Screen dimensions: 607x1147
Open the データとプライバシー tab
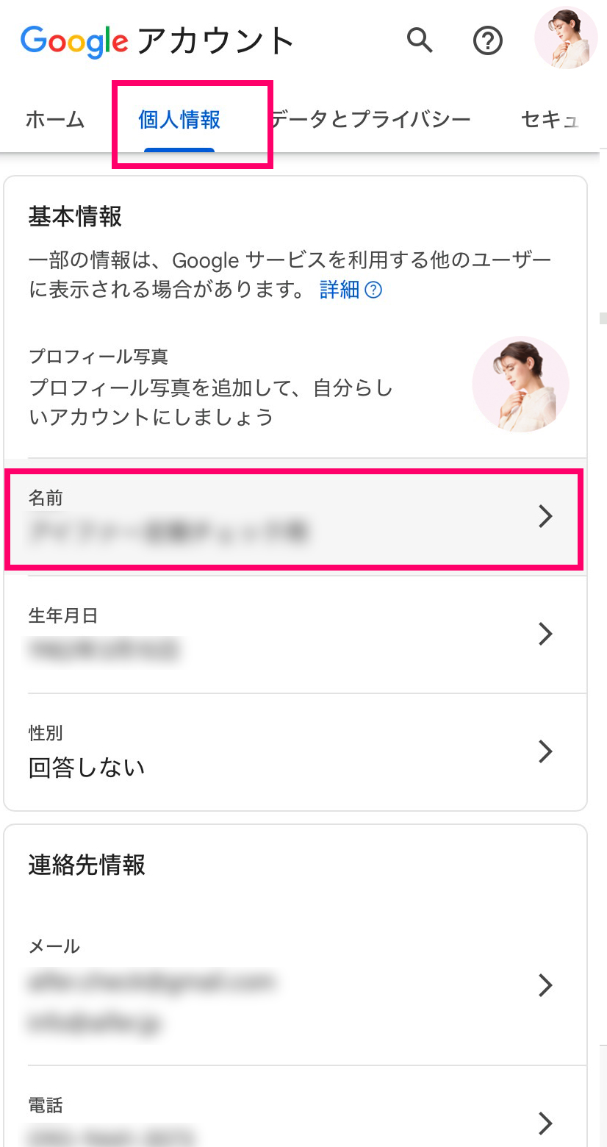[370, 119]
